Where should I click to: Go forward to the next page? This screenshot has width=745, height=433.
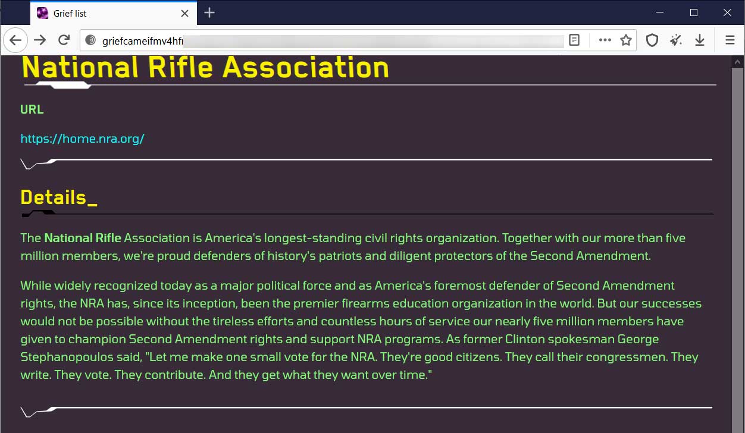(40, 40)
